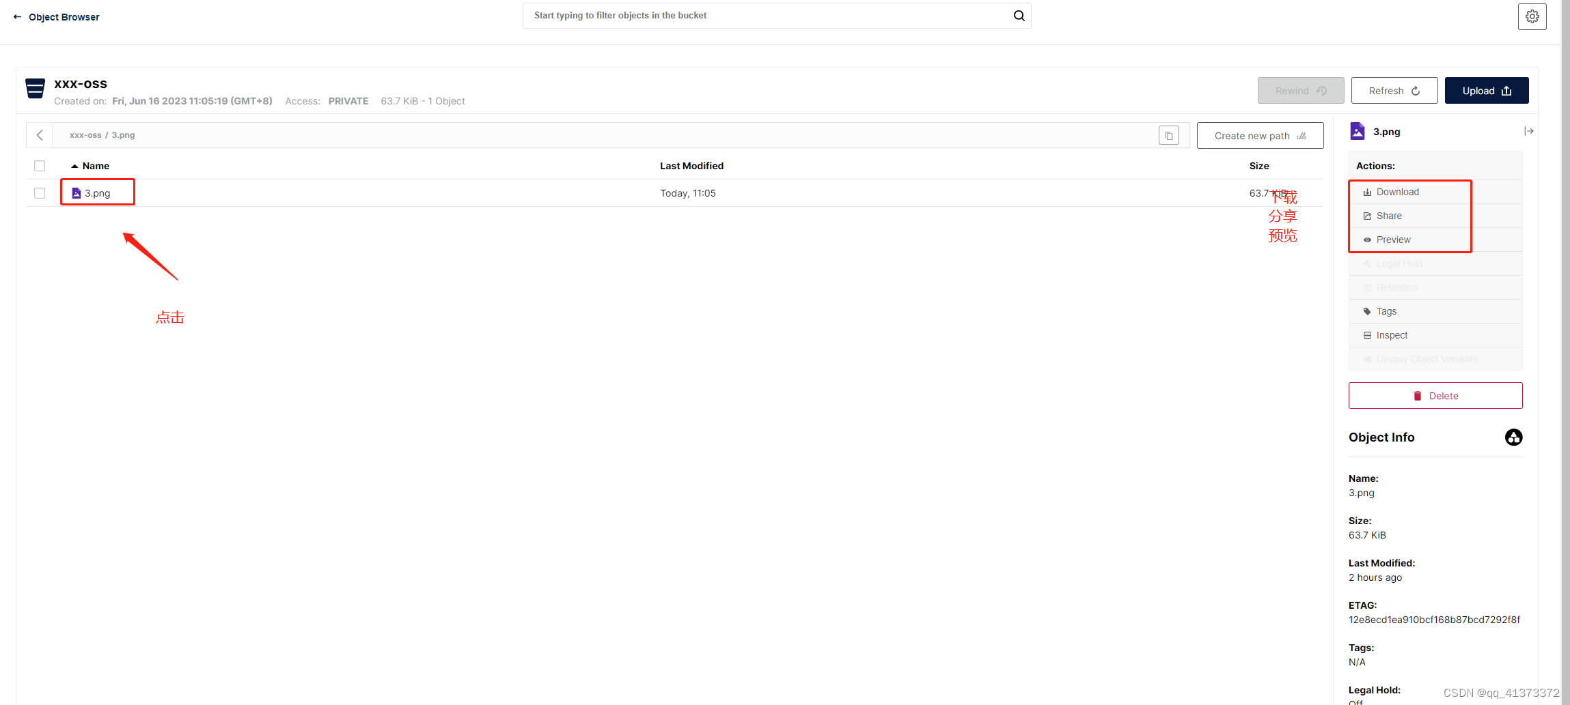
Task: Open the 3.png file name in list
Action: [98, 193]
